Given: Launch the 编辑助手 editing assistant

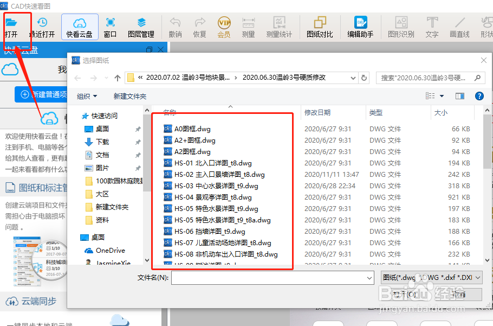Looking at the screenshot, I should 359,26.
